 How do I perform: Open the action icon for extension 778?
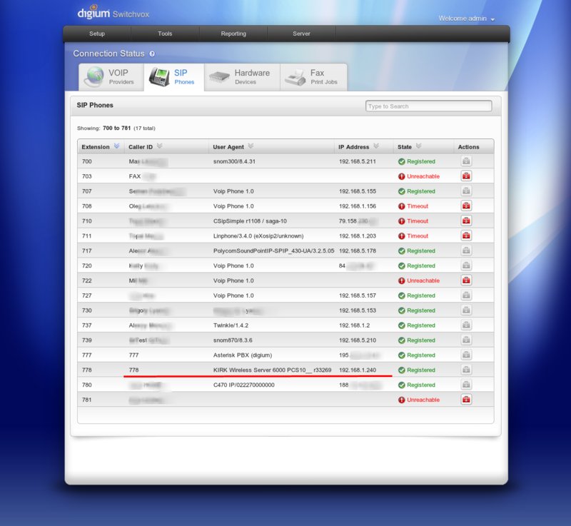[466, 370]
